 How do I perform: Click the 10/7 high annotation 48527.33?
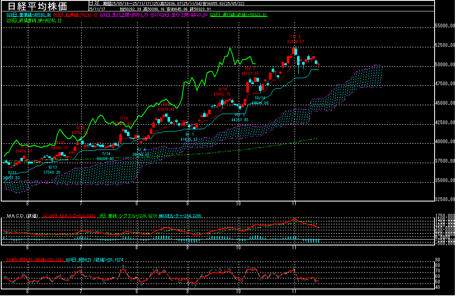coord(250,73)
